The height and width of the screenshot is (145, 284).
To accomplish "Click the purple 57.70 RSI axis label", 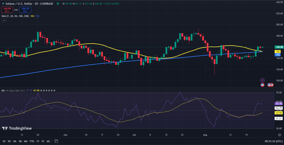I will click(x=278, y=103).
